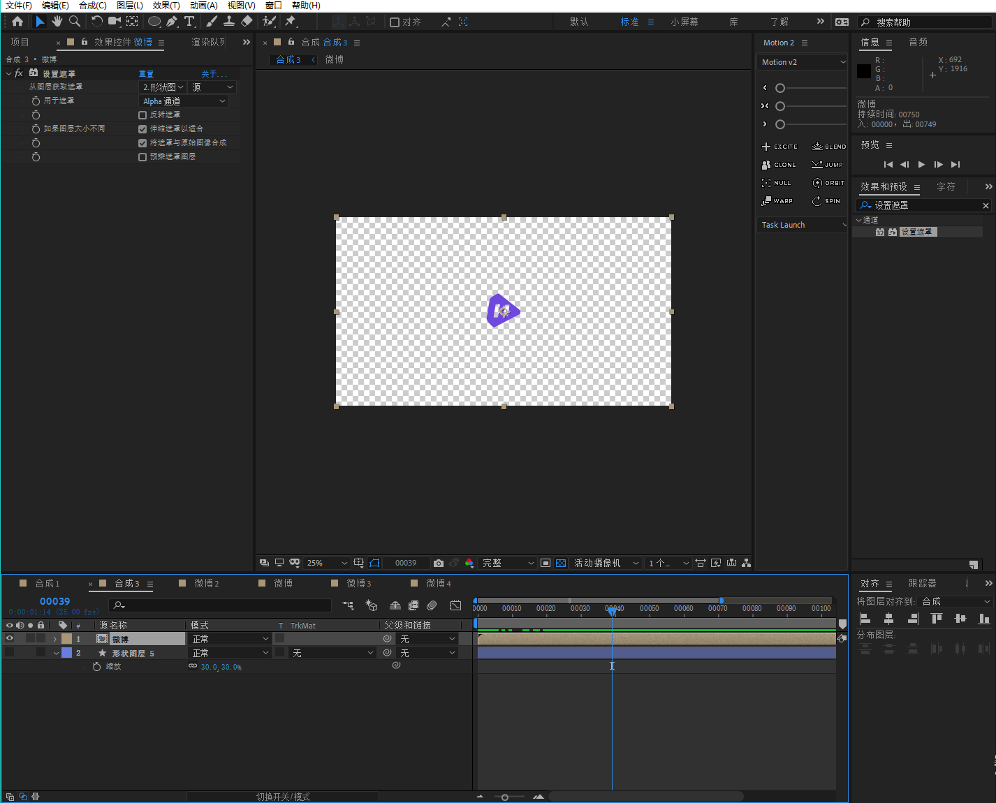The width and height of the screenshot is (996, 803).
Task: Open the Motion v2 dropdown
Action: coord(803,62)
